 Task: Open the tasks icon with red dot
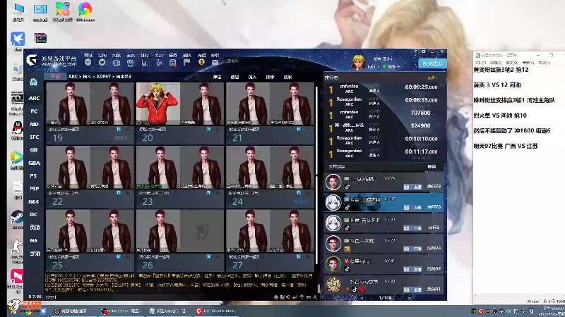[x=173, y=63]
